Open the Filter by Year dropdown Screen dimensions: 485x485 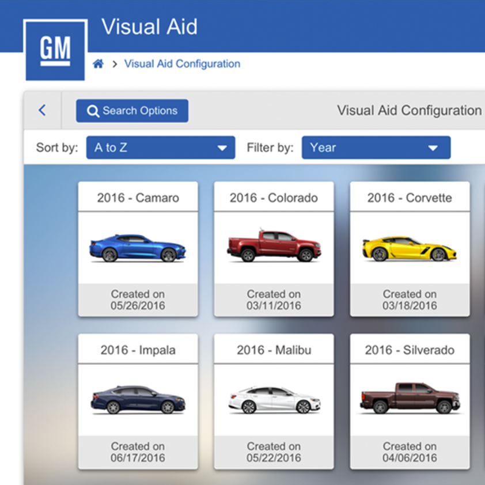pyautogui.click(x=376, y=147)
